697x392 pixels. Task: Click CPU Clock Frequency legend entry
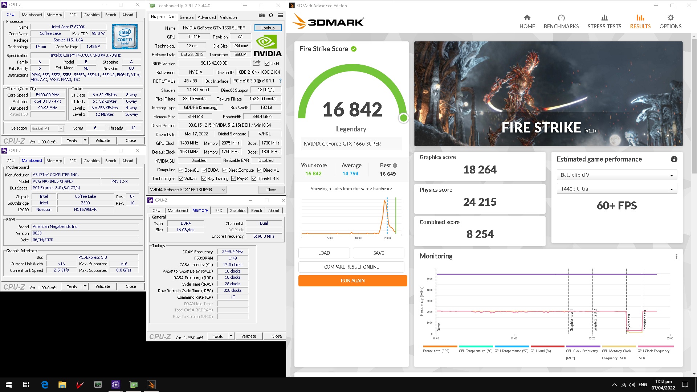click(x=582, y=352)
